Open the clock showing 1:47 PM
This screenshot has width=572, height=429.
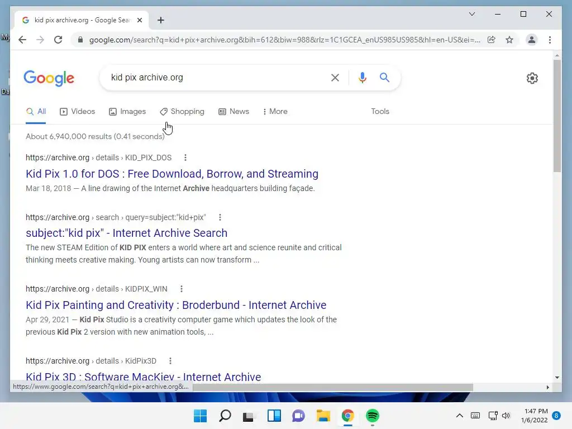[535, 416]
